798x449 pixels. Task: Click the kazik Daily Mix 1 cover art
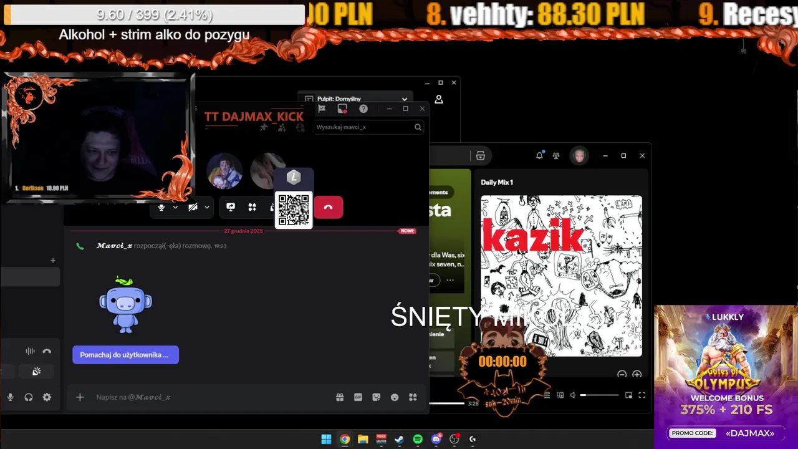[561, 276]
